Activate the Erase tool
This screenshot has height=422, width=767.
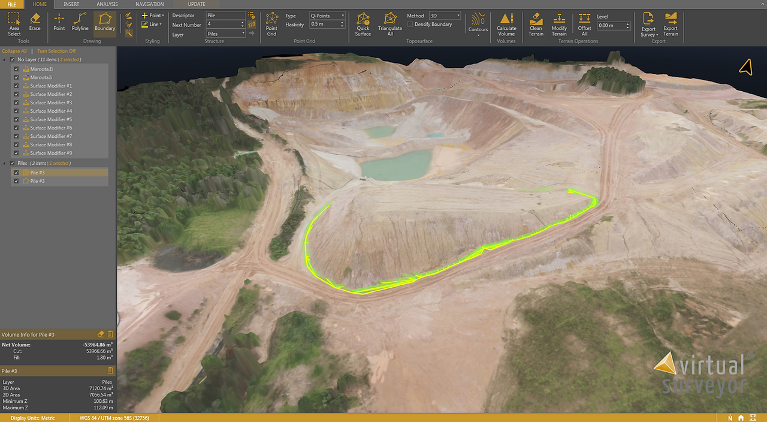pos(35,22)
